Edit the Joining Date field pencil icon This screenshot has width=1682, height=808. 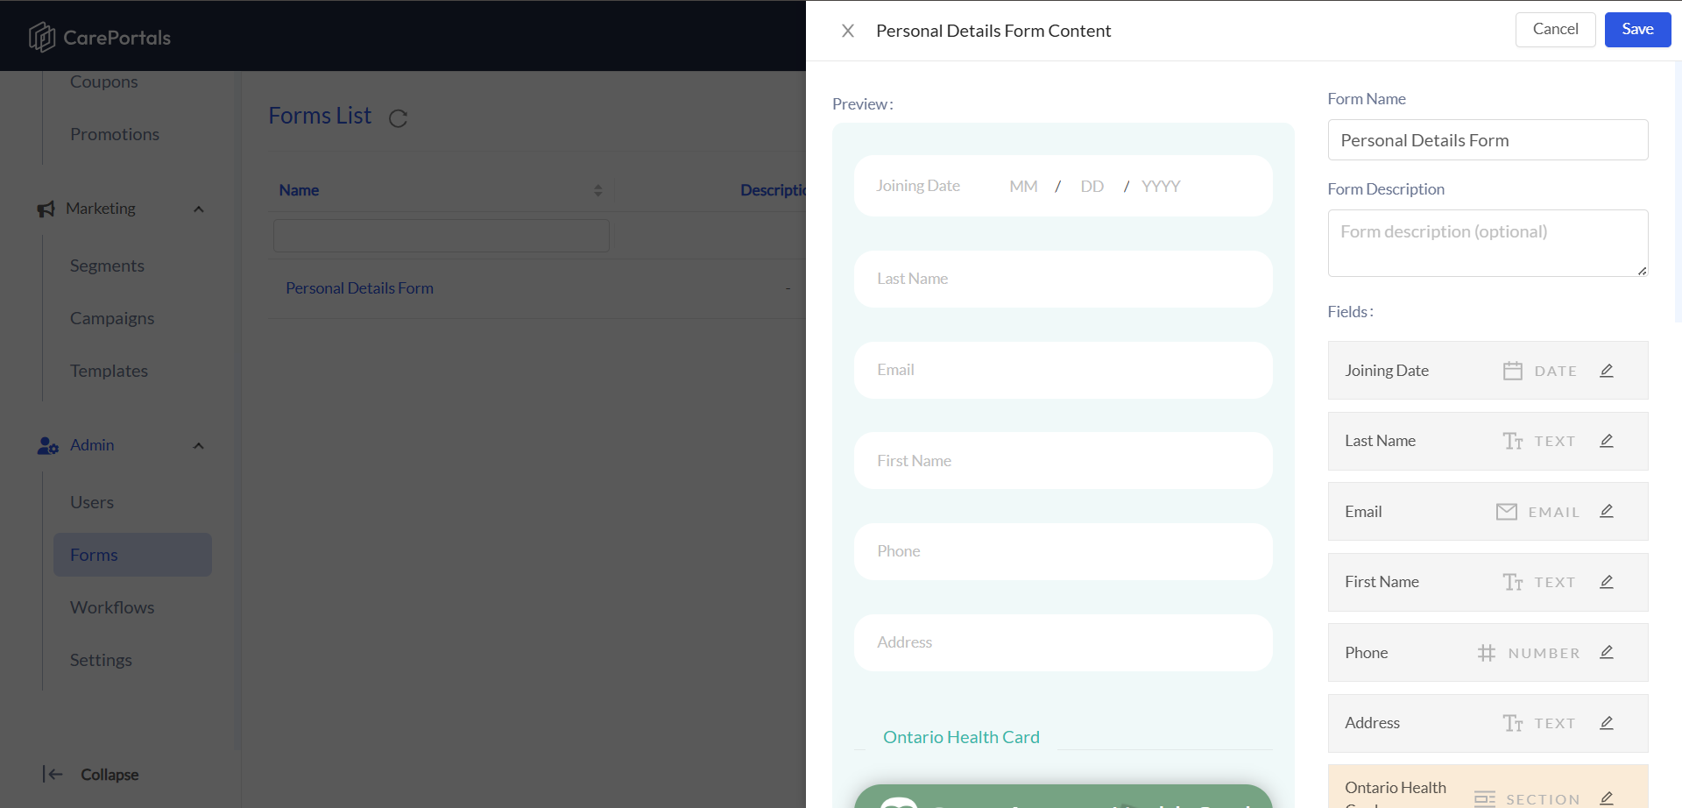click(1607, 371)
